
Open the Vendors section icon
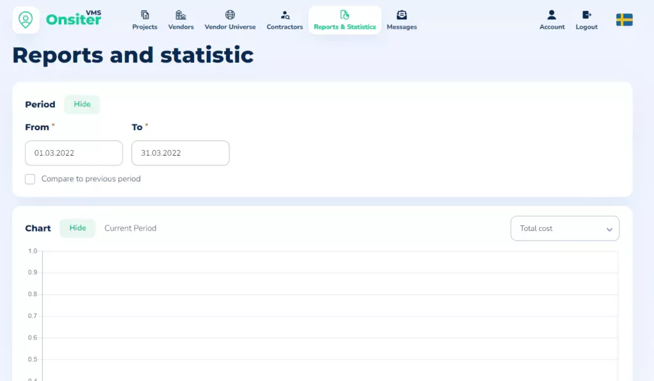tap(181, 15)
